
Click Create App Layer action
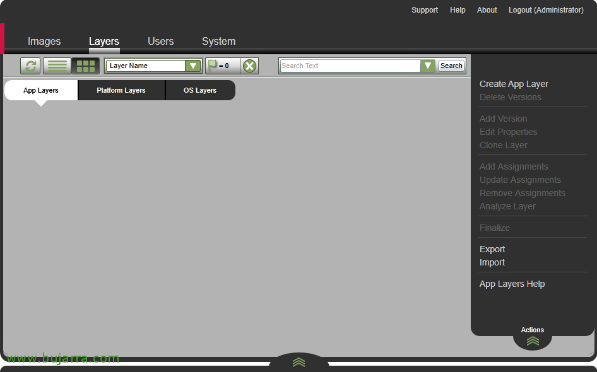pyautogui.click(x=514, y=84)
